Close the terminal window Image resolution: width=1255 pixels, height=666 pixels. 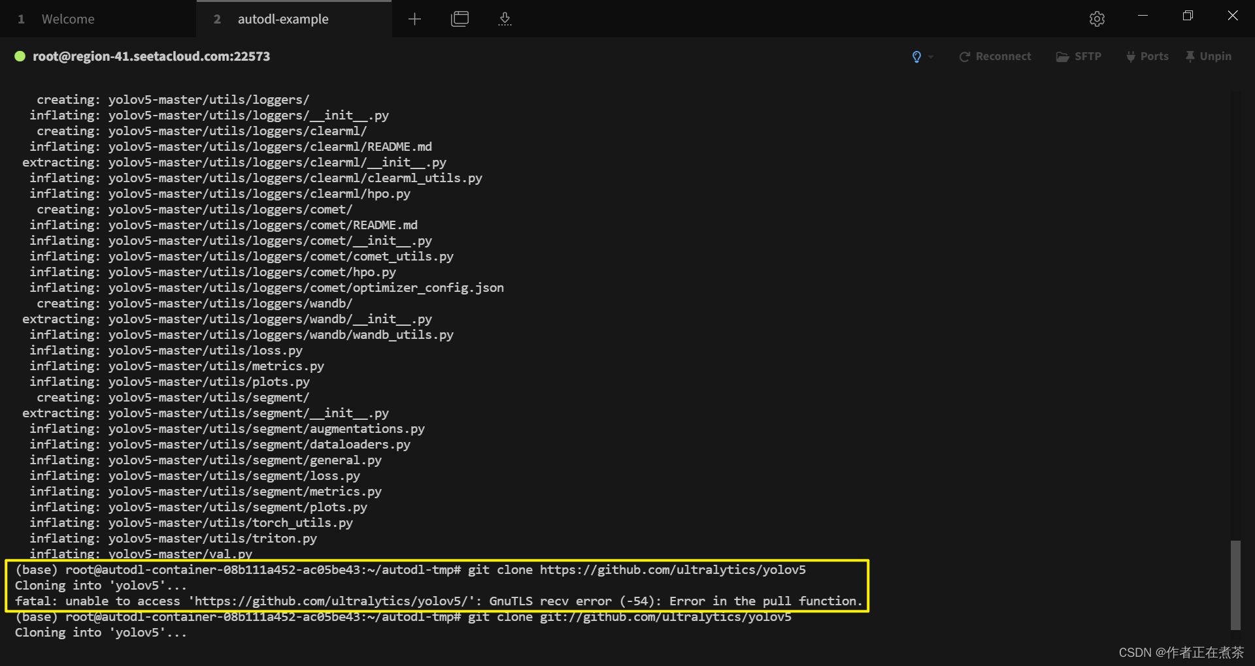point(1233,16)
